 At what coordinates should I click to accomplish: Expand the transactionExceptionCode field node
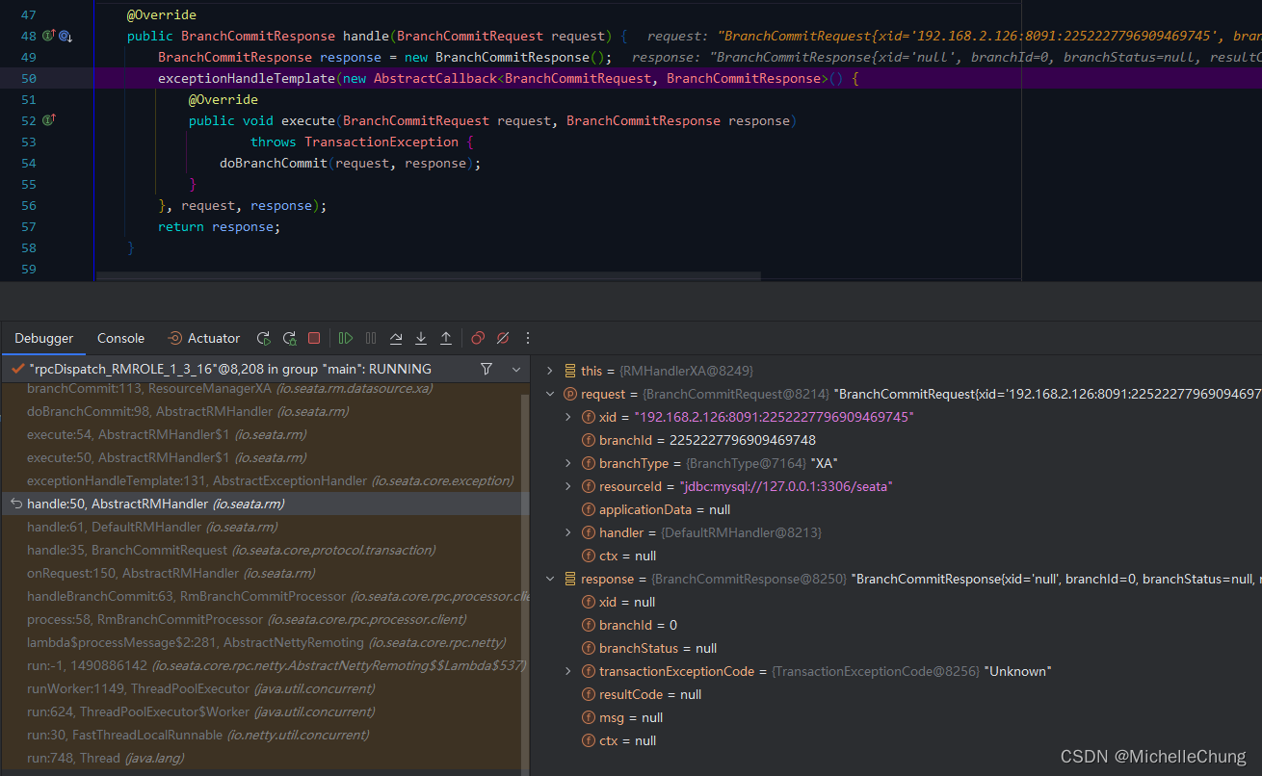[569, 671]
